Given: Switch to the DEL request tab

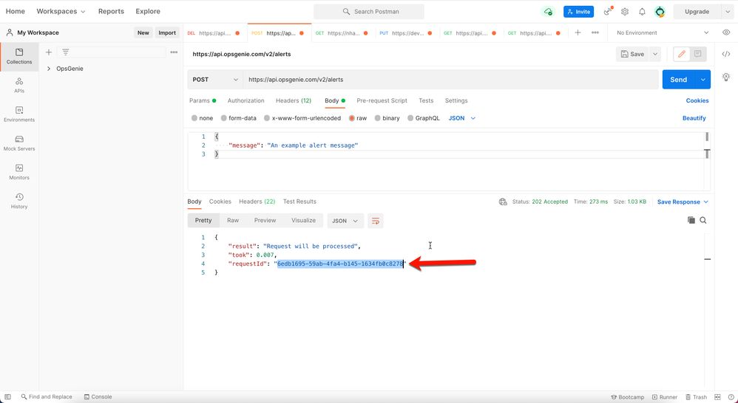Looking at the screenshot, I should (x=214, y=33).
